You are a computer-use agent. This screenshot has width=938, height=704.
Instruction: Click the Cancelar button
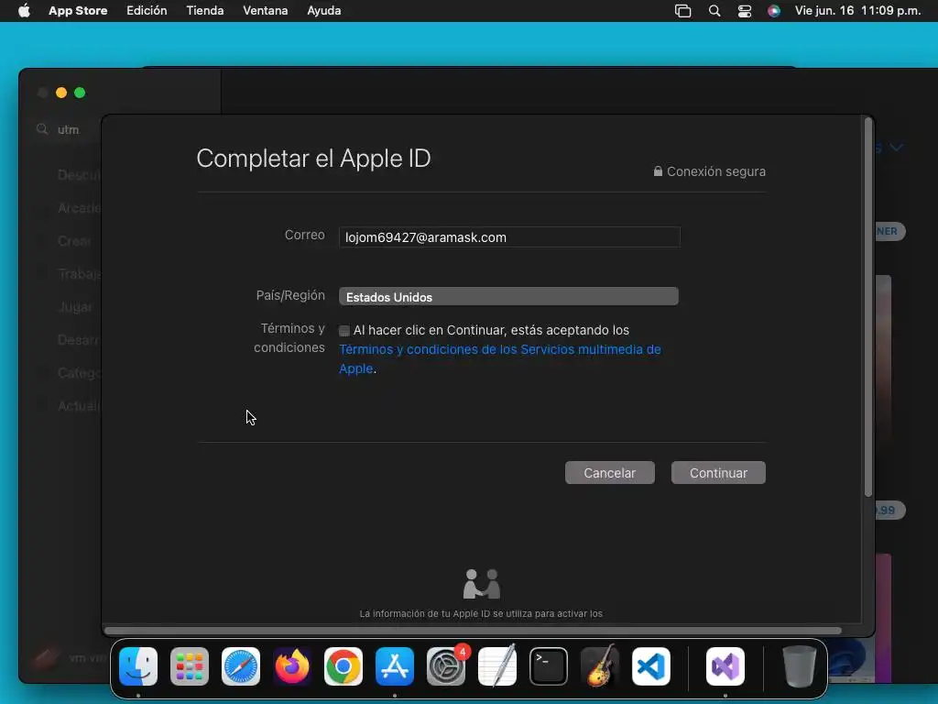click(x=609, y=472)
